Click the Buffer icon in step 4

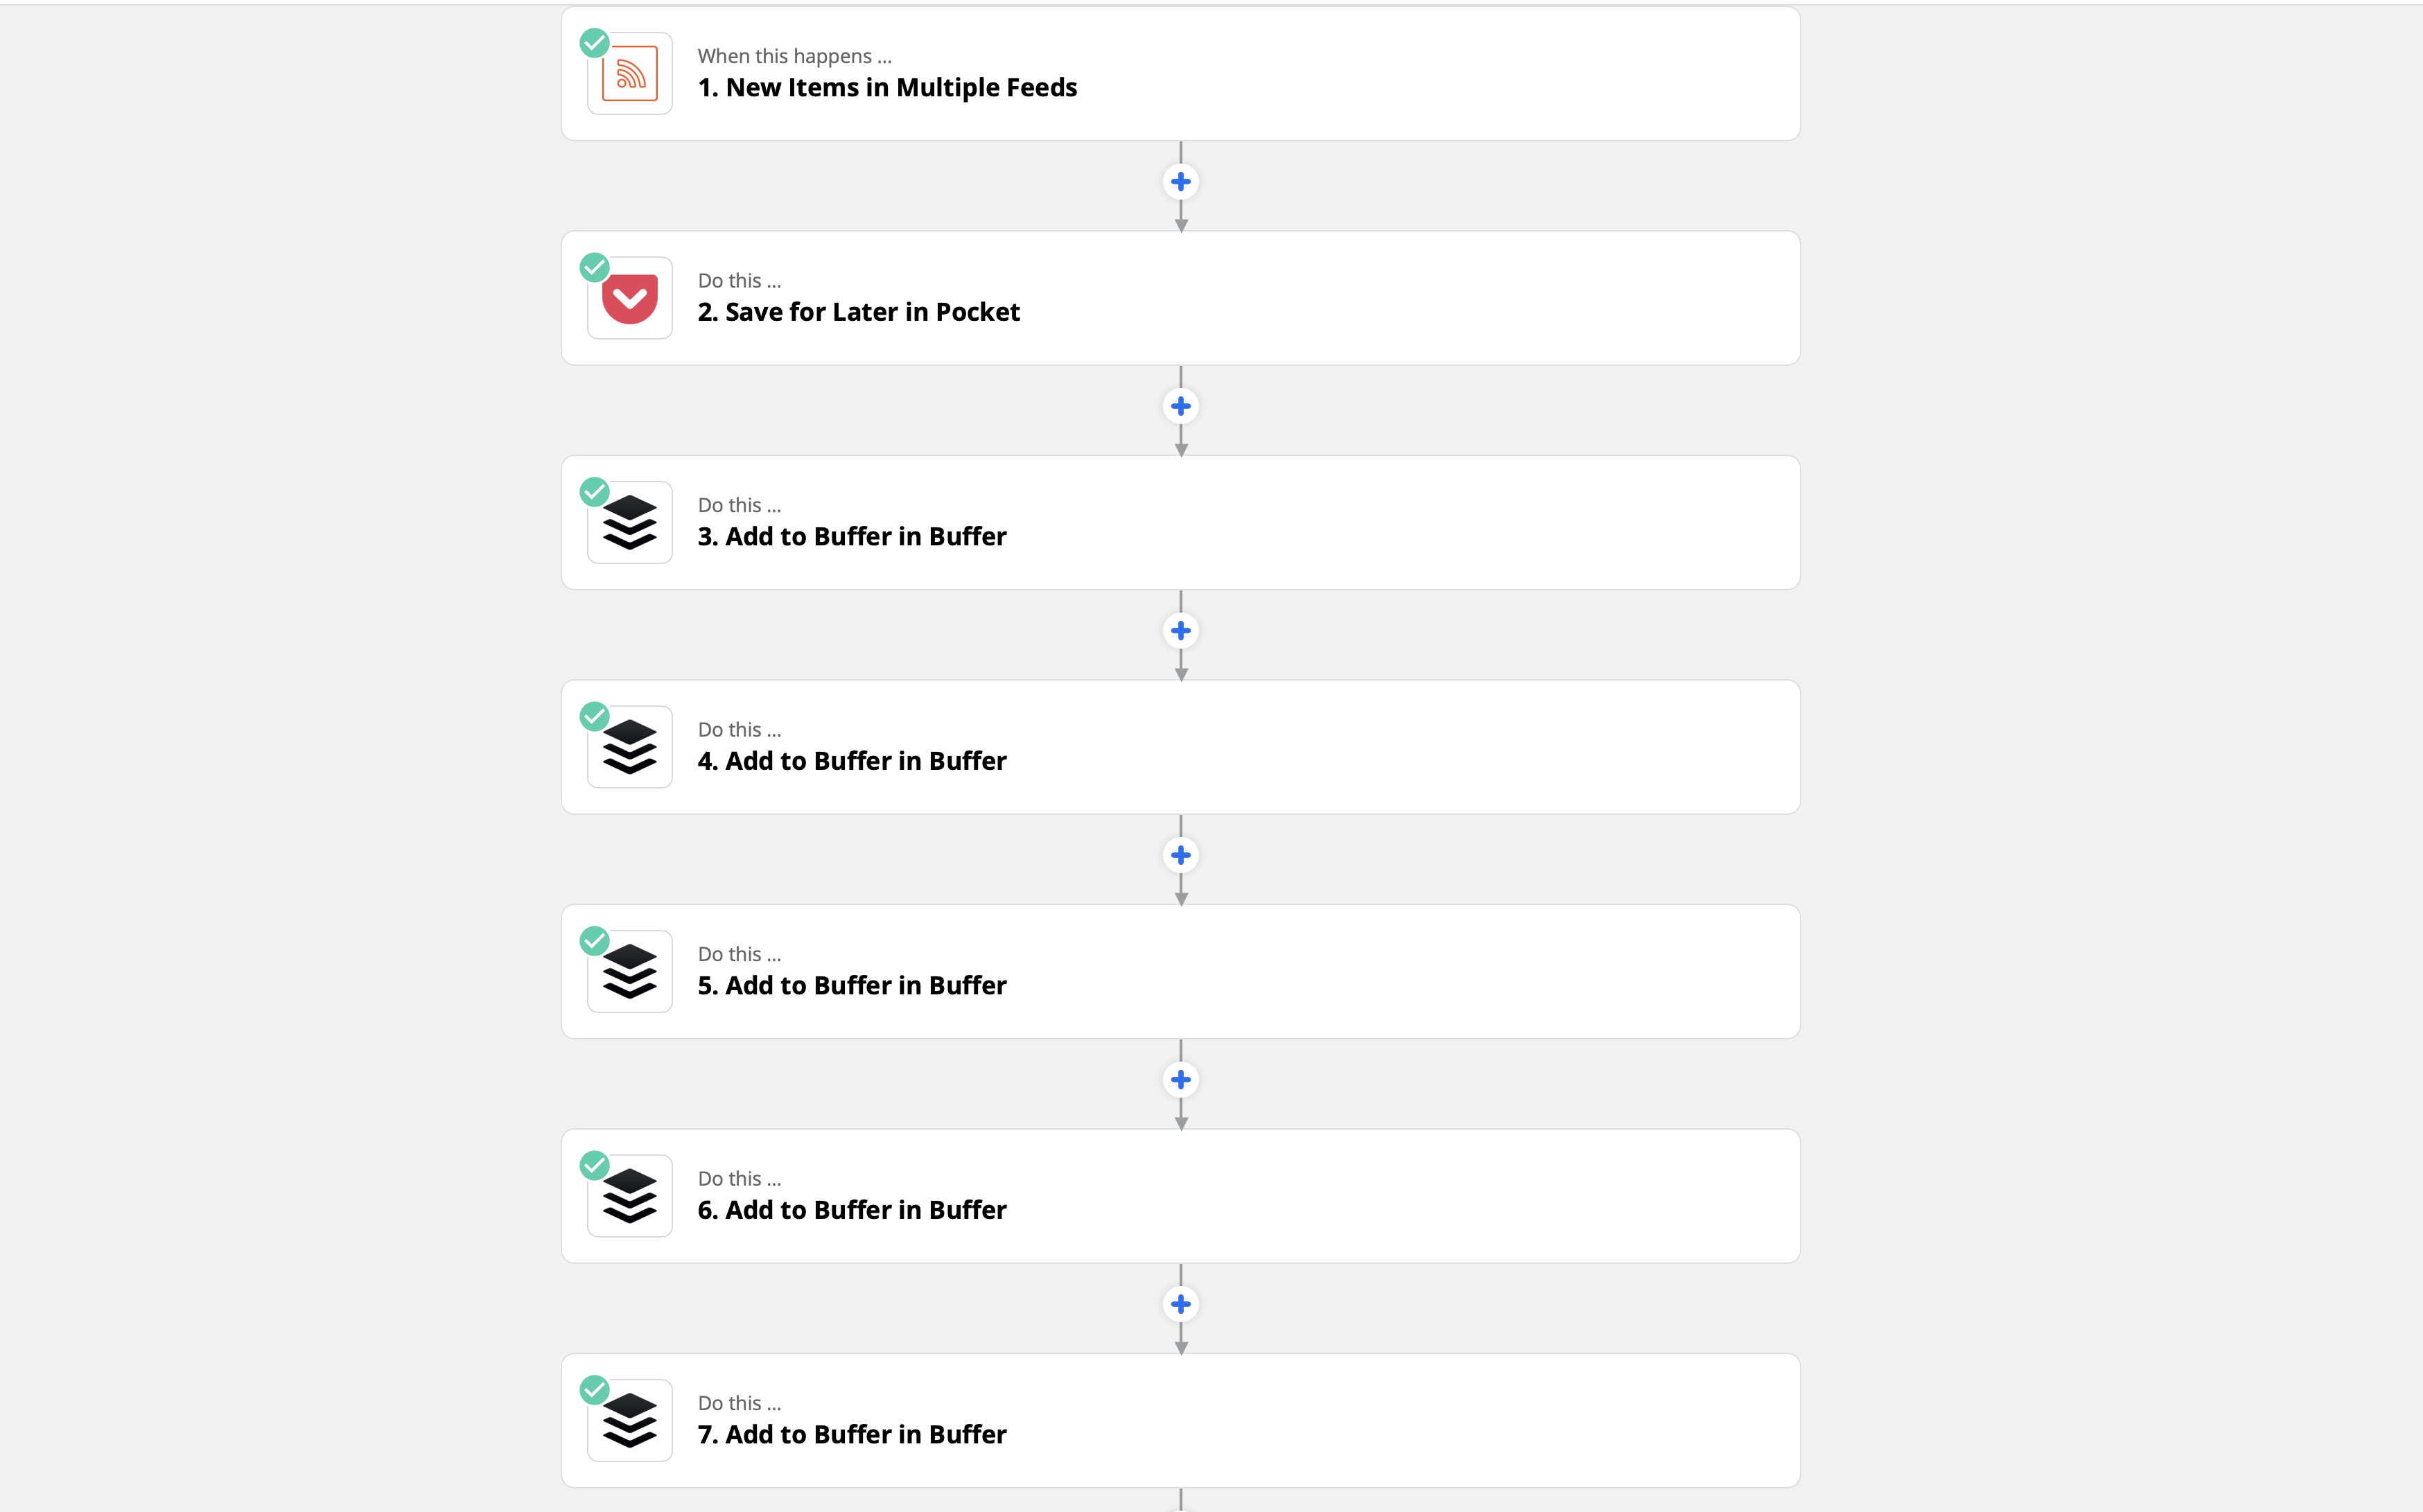[630, 748]
